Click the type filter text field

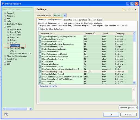point(17,9)
